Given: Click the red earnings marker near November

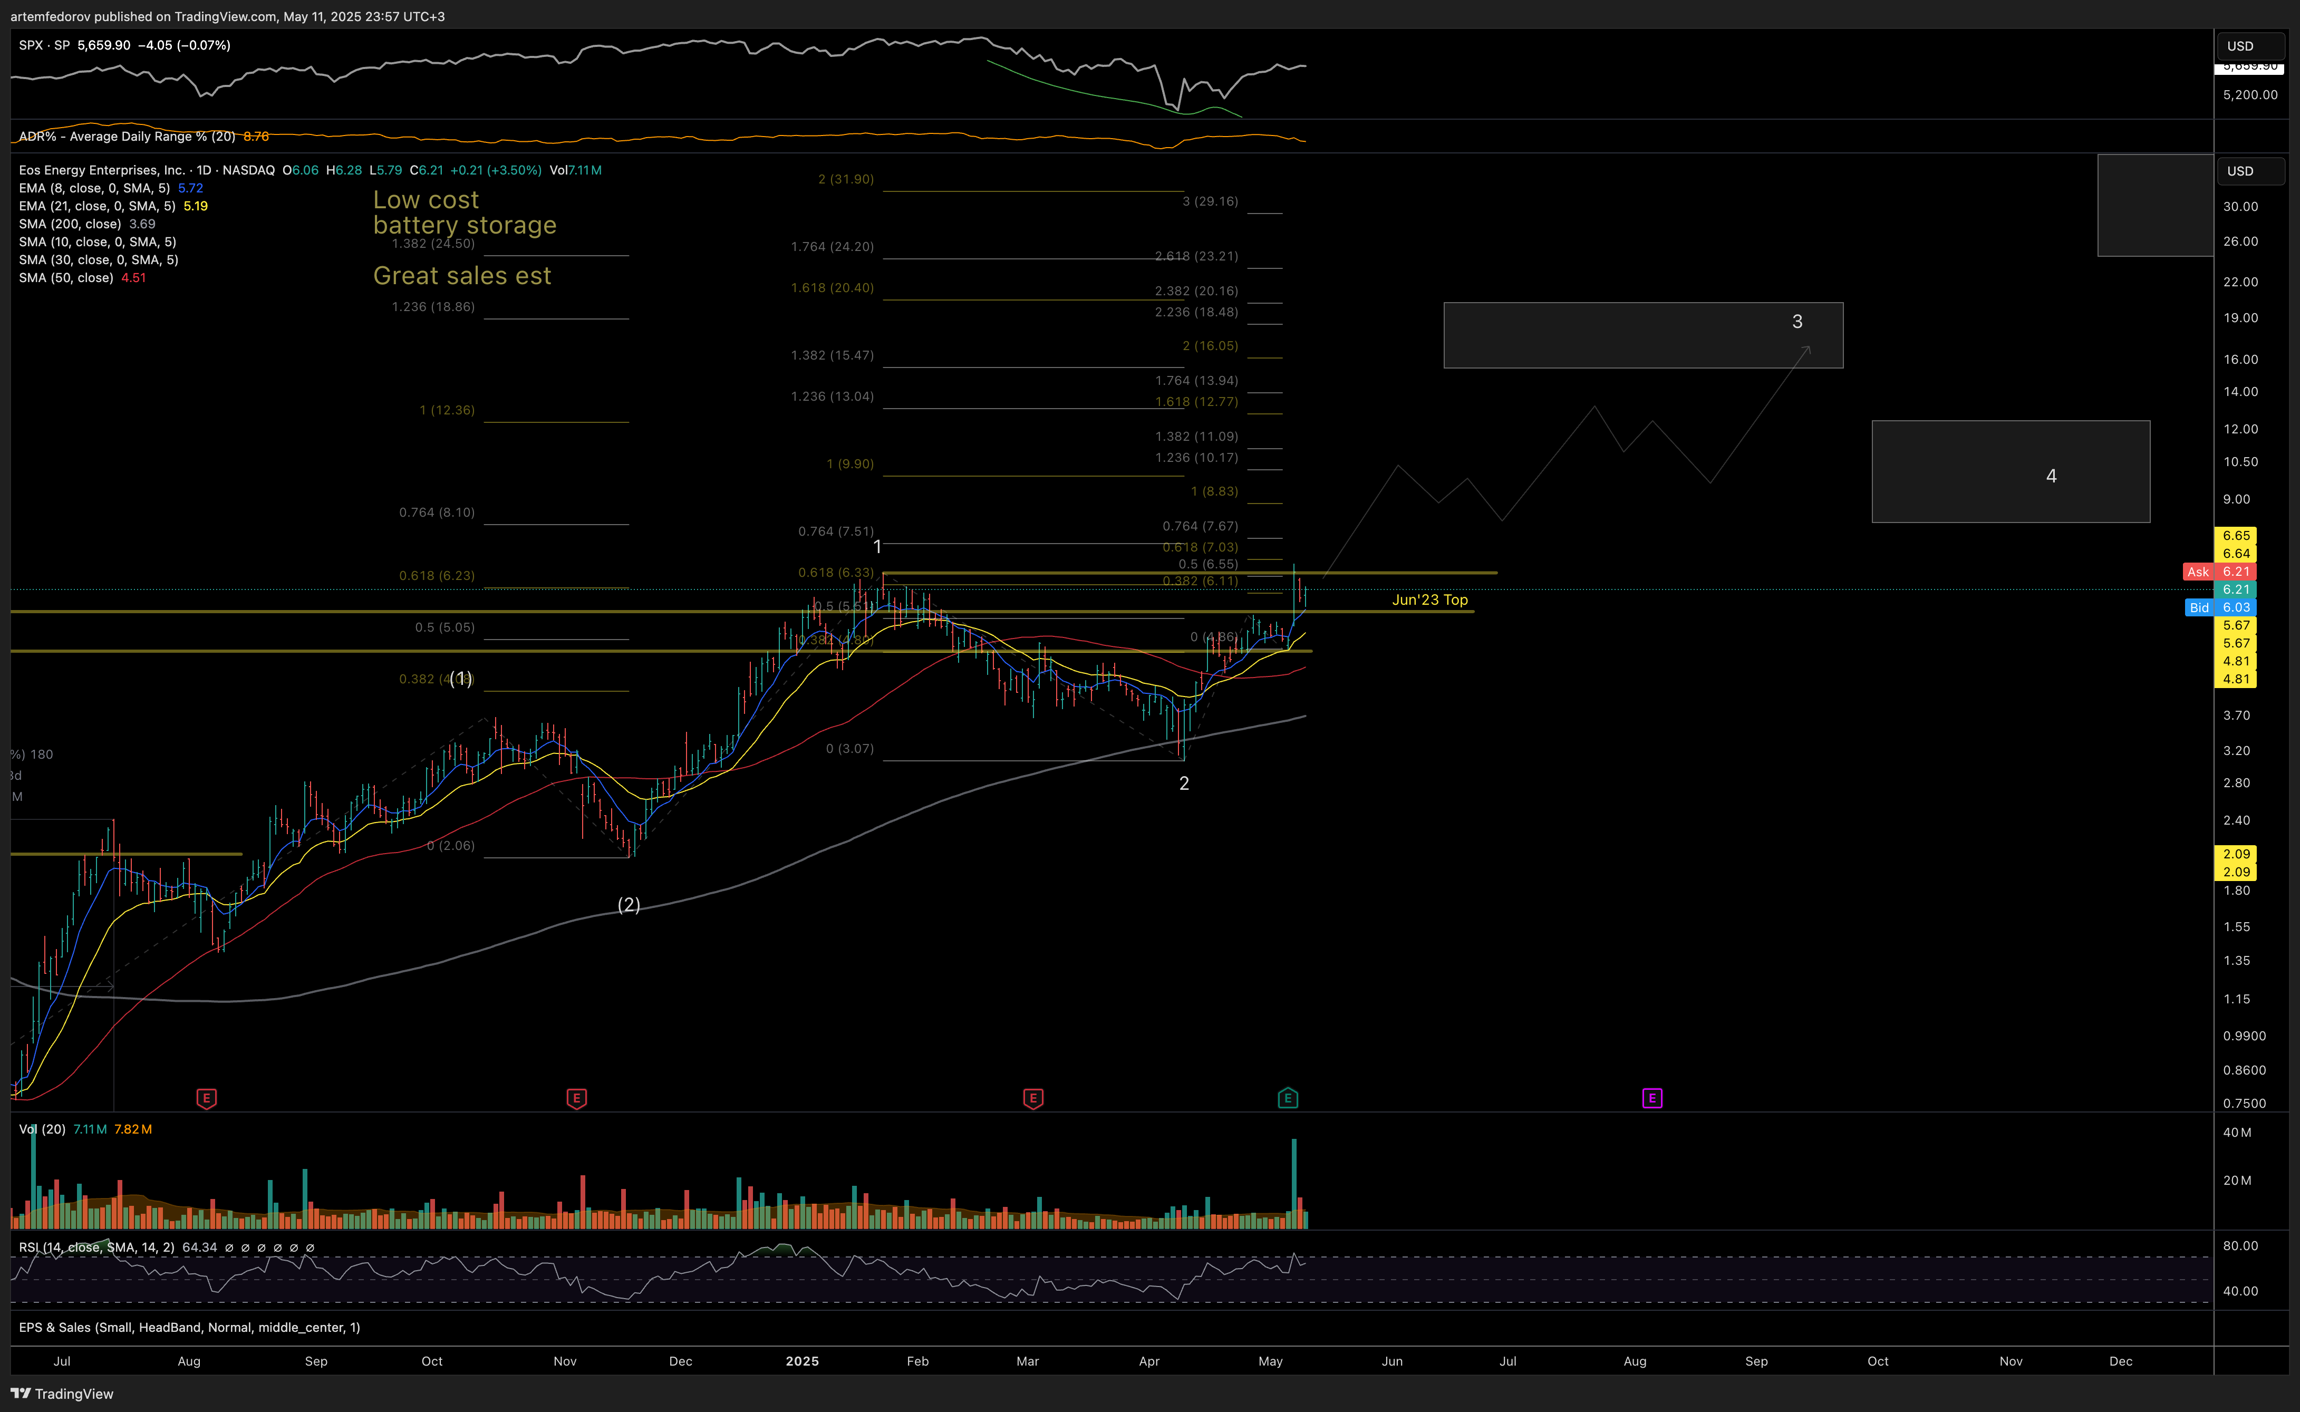Looking at the screenshot, I should click(576, 1098).
